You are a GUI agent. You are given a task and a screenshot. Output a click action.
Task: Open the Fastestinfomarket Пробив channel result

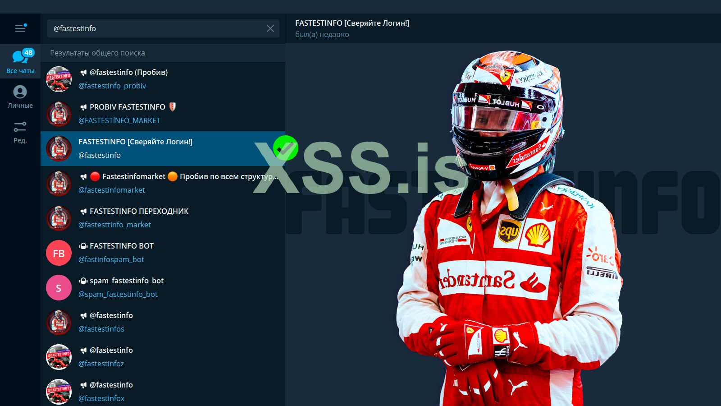163,183
